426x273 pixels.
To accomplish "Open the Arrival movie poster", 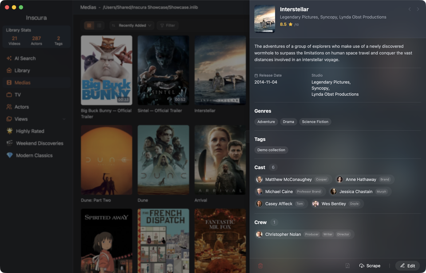I will [220, 160].
